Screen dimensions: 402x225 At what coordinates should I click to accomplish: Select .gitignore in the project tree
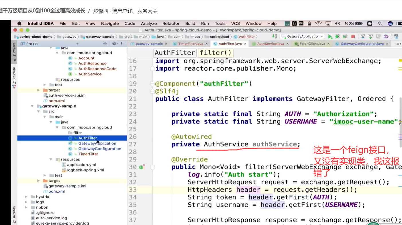click(x=45, y=213)
